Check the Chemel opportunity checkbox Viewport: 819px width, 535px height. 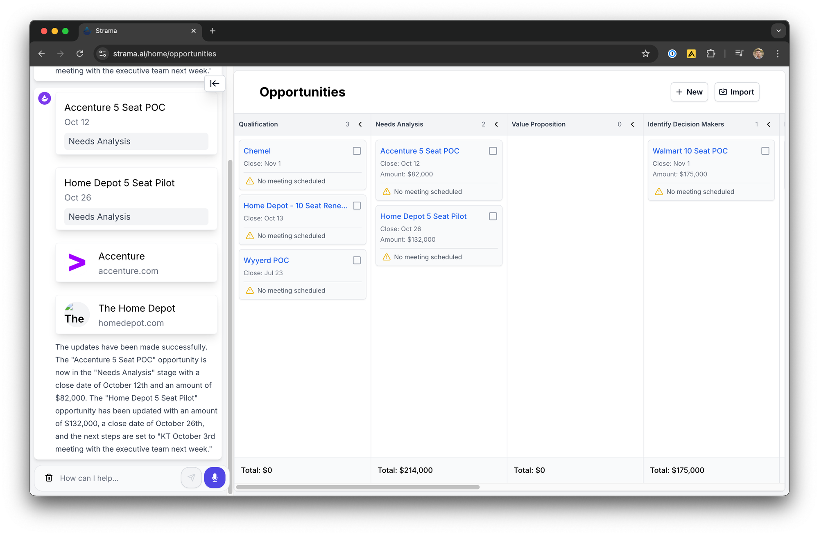point(357,151)
